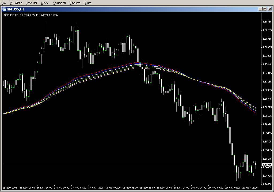This screenshot has width=274, height=192.
Task: Click the 18 Nov 00:00 time label
Action: (x=113, y=188)
